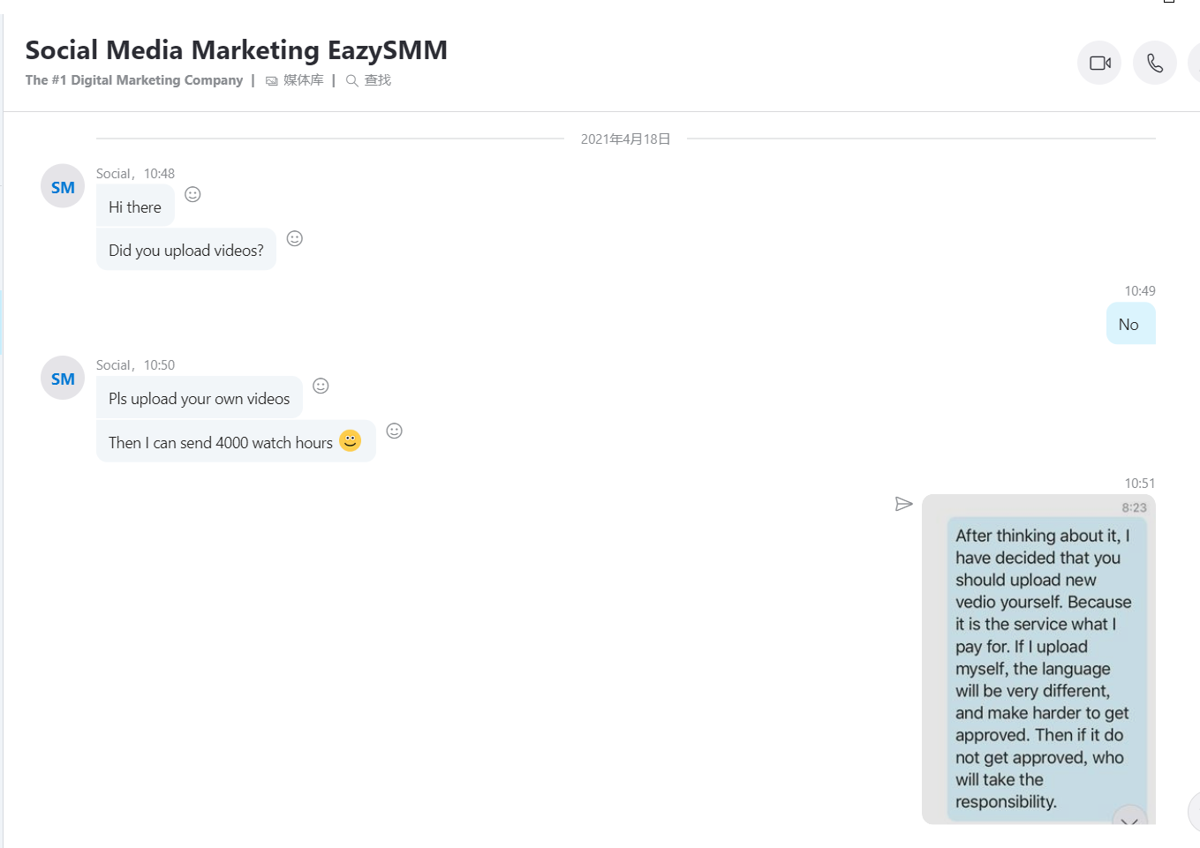Image resolution: width=1200 pixels, height=848 pixels.
Task: React to "Did you upload videos?" message
Action: 295,238
